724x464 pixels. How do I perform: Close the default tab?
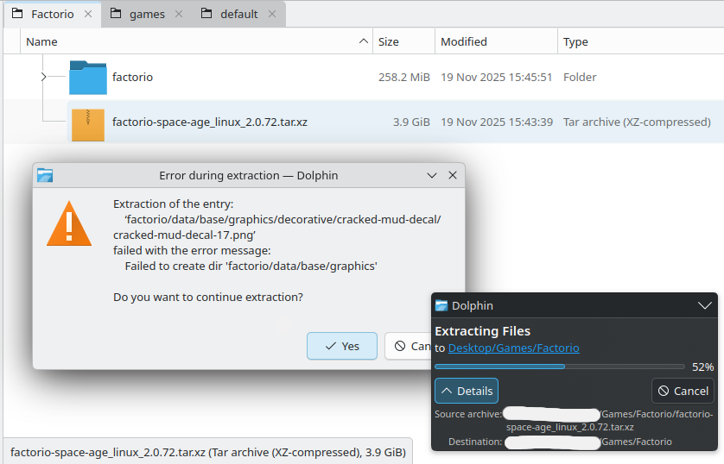coord(272,15)
